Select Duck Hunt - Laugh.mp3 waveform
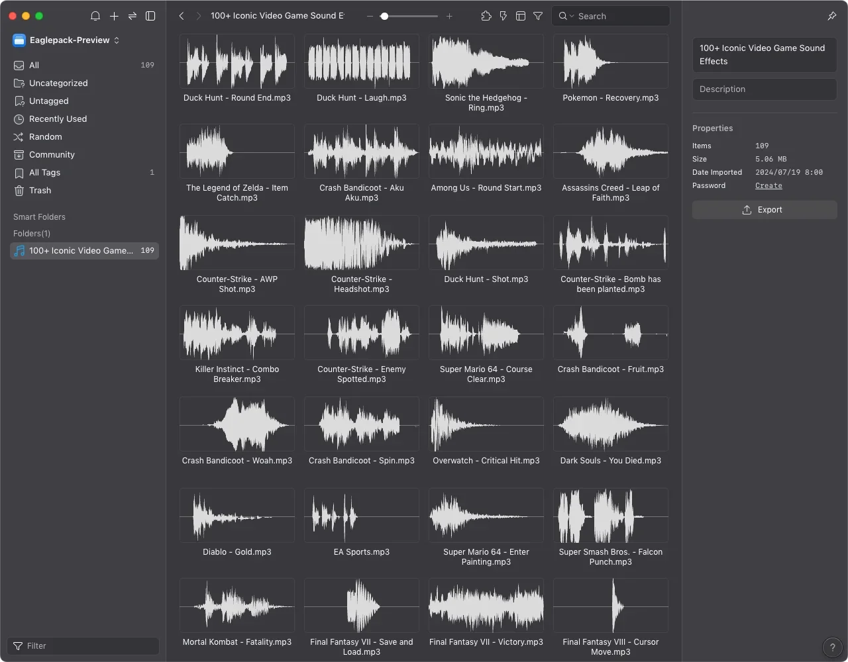This screenshot has height=662, width=848. coord(362,62)
